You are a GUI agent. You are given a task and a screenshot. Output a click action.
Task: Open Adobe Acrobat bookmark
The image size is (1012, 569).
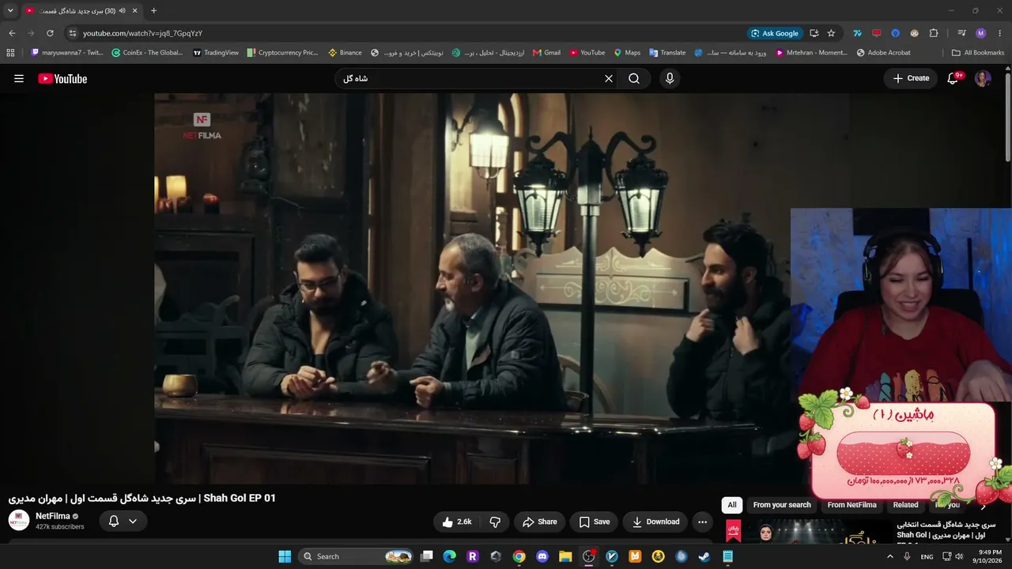click(x=884, y=53)
